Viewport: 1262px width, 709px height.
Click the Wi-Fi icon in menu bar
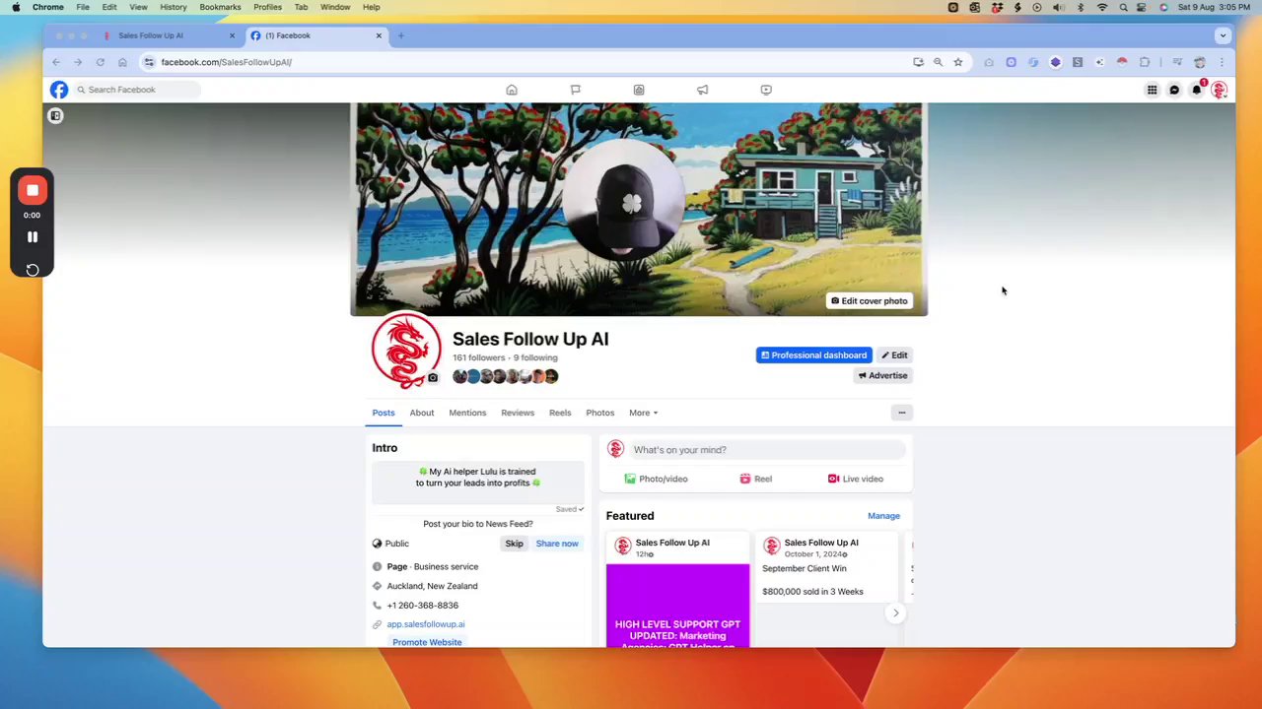pyautogui.click(x=1102, y=7)
